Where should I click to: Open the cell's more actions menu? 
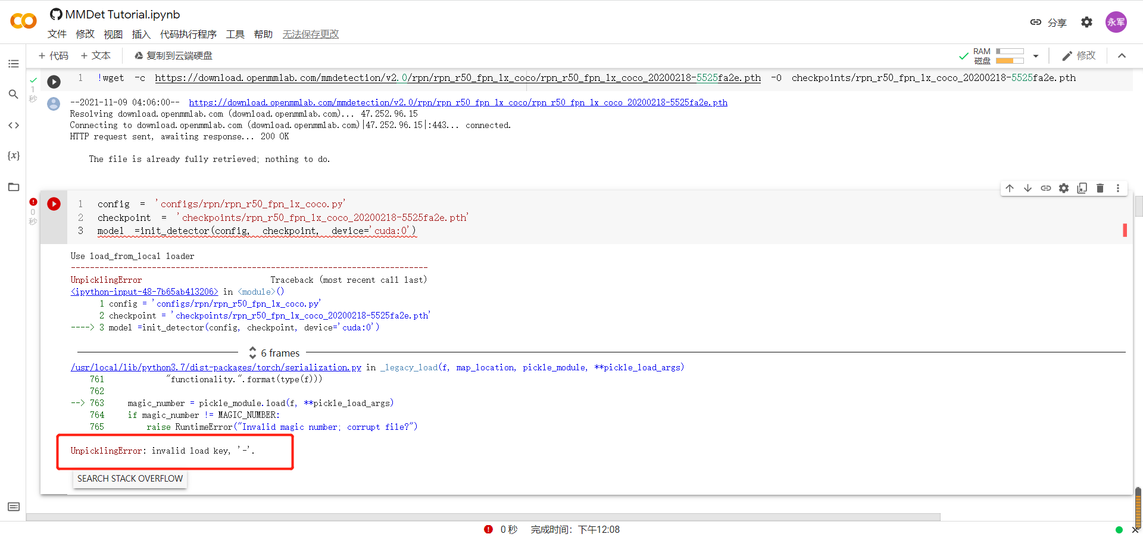click(x=1118, y=188)
